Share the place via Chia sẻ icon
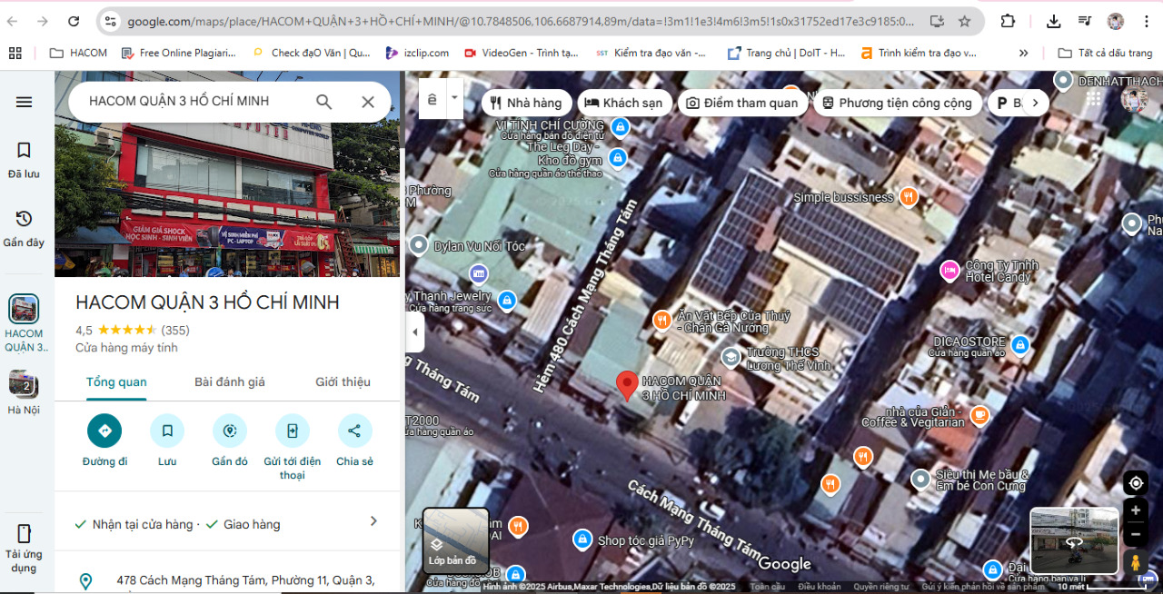This screenshot has height=594, width=1163. (x=354, y=431)
